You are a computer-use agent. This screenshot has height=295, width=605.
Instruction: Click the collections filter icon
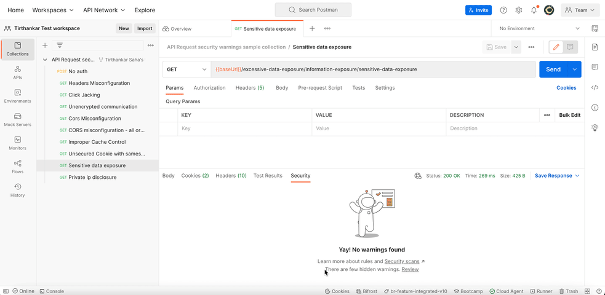pos(60,45)
